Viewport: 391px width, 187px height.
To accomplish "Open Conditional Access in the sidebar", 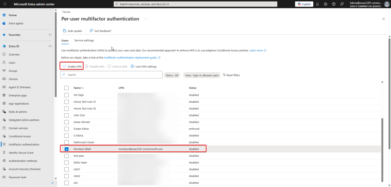I will pos(20,136).
